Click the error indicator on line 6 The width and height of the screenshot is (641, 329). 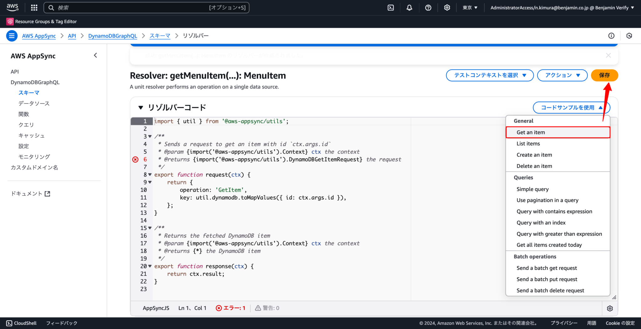pyautogui.click(x=135, y=159)
